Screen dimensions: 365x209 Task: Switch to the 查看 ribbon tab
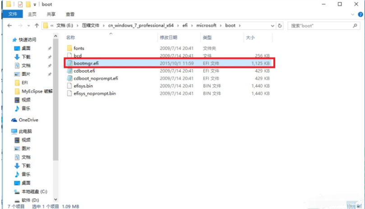click(x=70, y=14)
